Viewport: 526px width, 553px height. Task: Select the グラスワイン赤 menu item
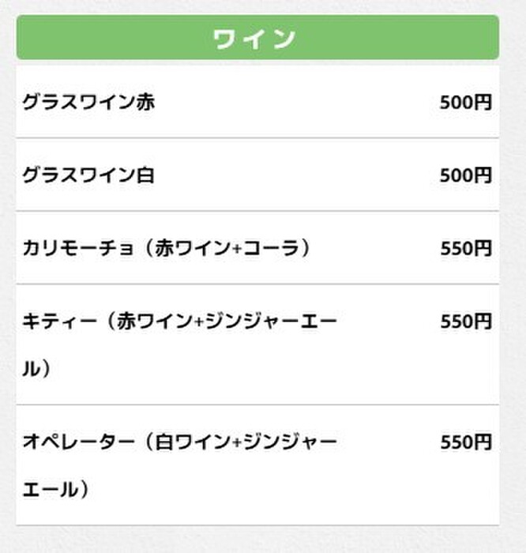click(x=257, y=102)
